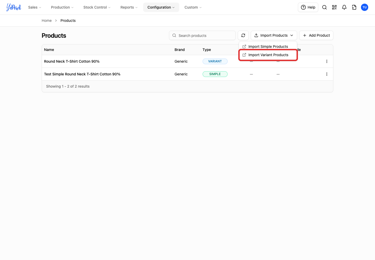Click Generic brand in Round Neck T-Shirt row
375x260 pixels.
181,61
